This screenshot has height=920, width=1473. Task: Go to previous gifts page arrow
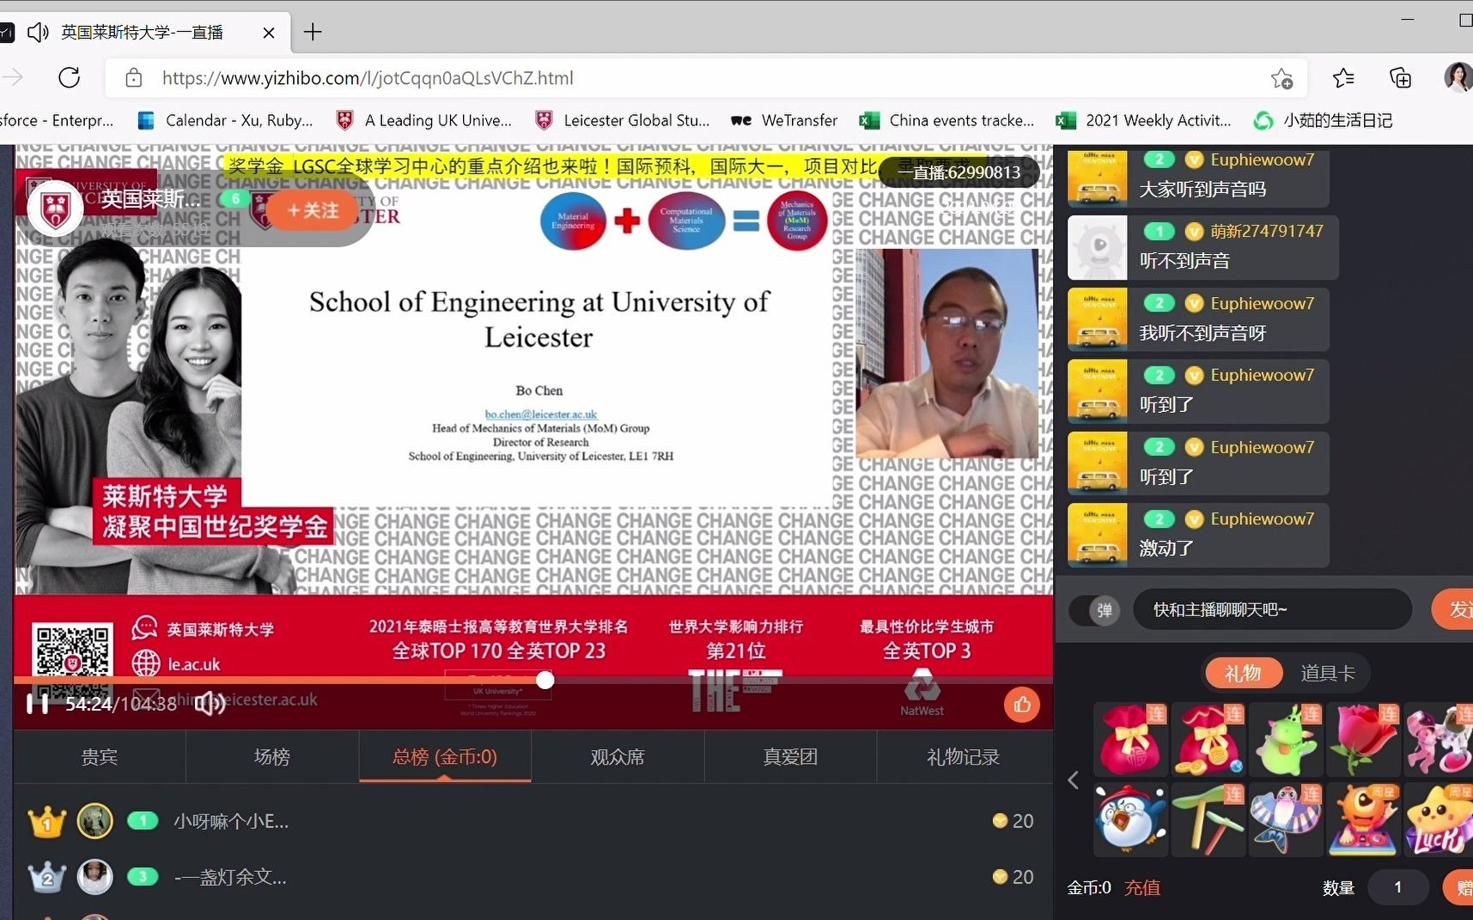coord(1074,780)
